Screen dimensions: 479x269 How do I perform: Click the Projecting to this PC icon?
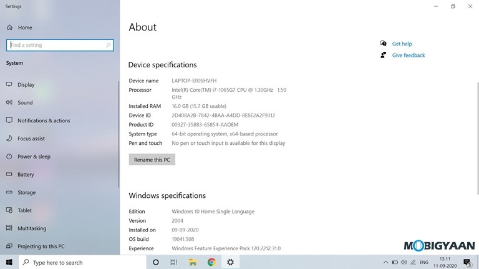point(9,246)
